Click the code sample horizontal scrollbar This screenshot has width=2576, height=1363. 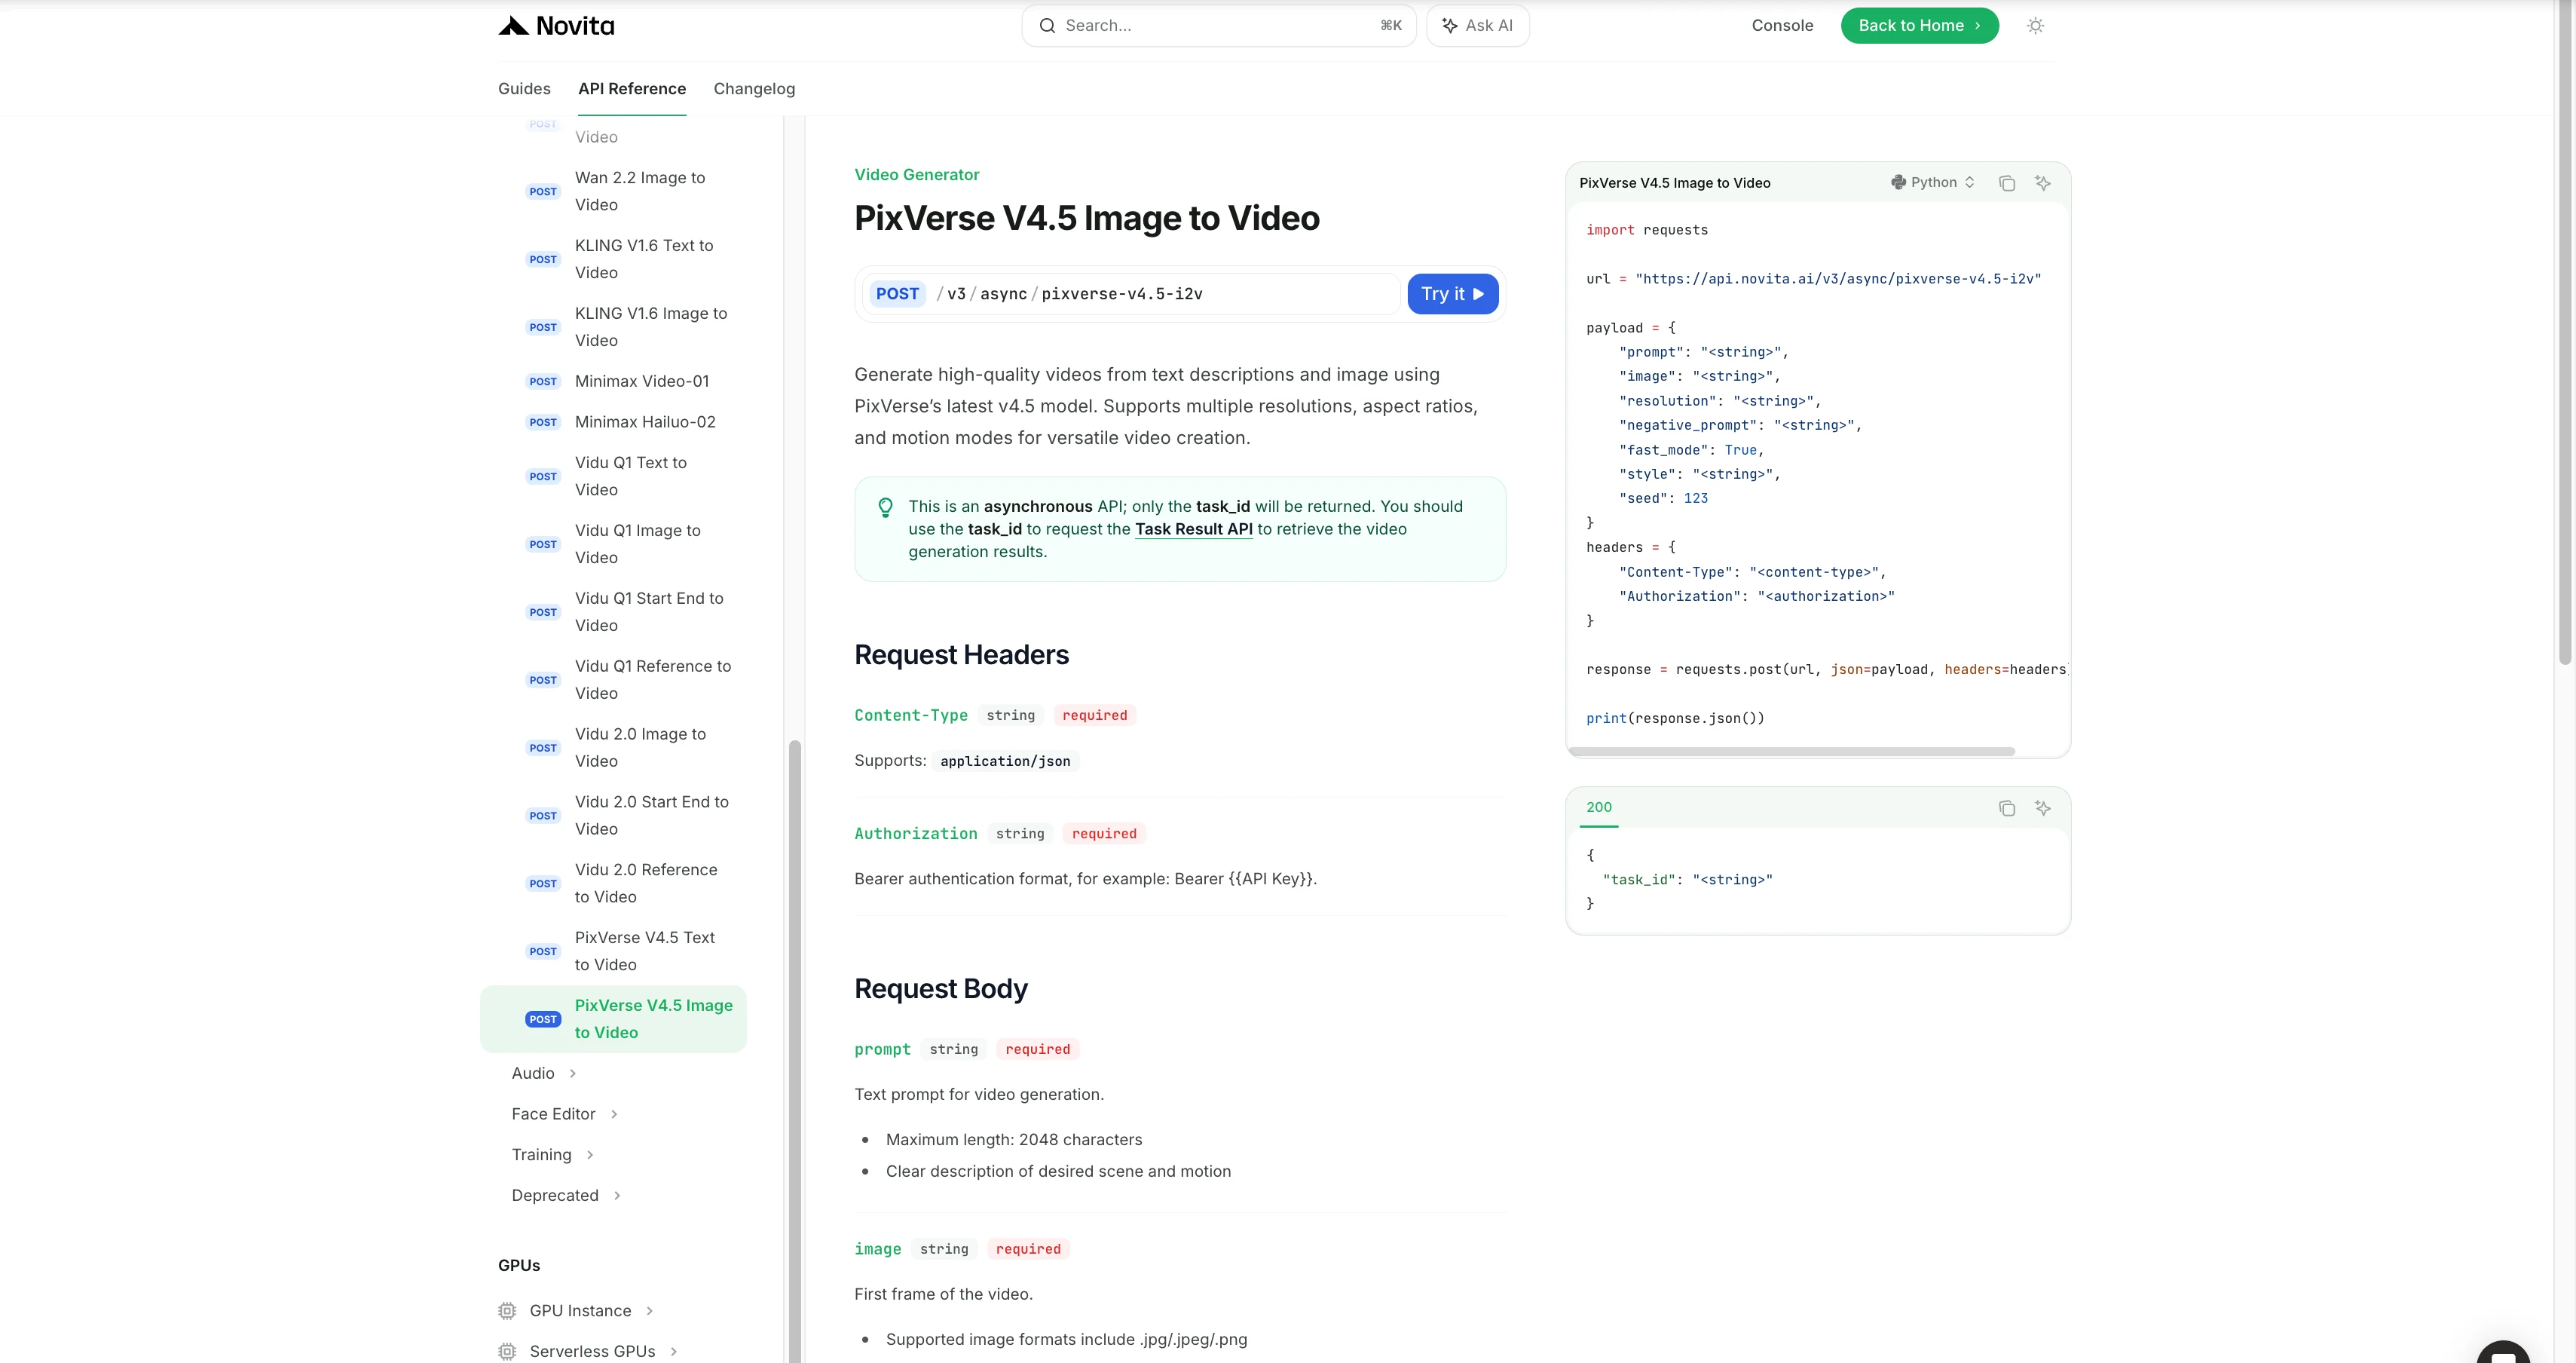[x=1791, y=751]
